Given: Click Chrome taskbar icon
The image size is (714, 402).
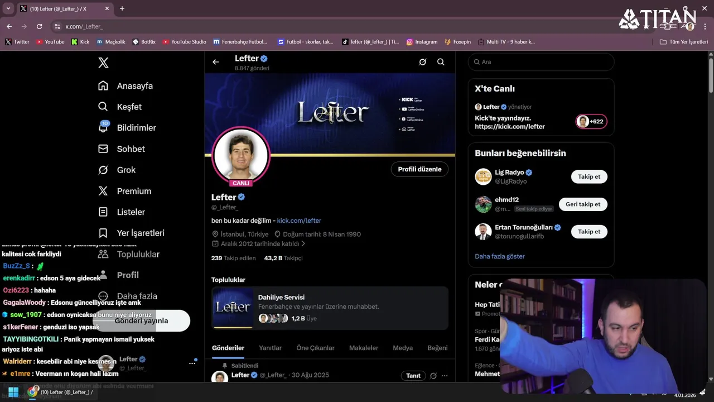Looking at the screenshot, I should point(32,392).
